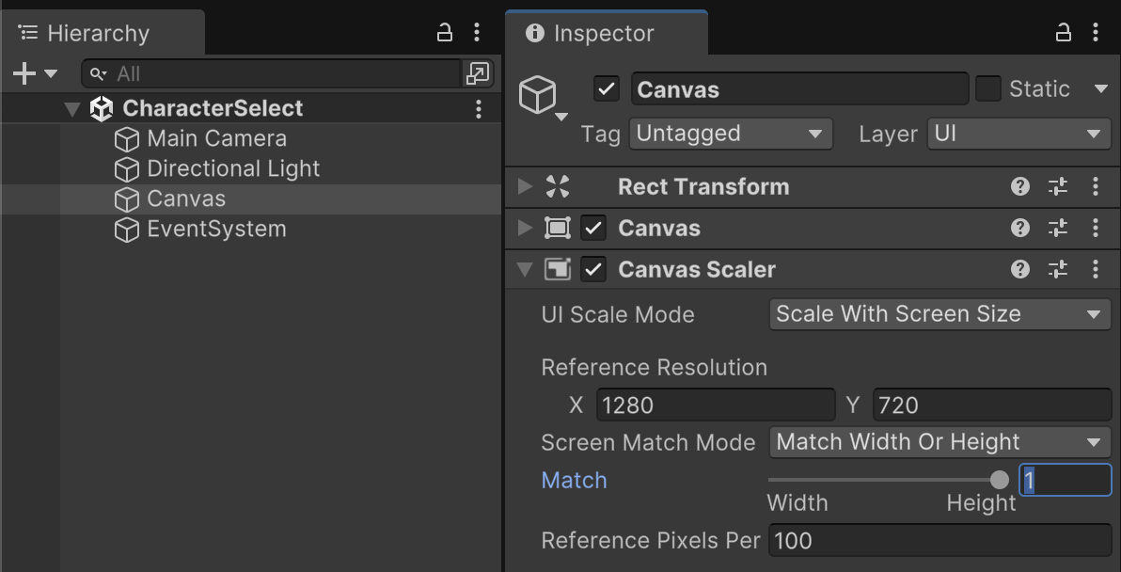Open CharacterSelect scene options menu

(x=479, y=108)
